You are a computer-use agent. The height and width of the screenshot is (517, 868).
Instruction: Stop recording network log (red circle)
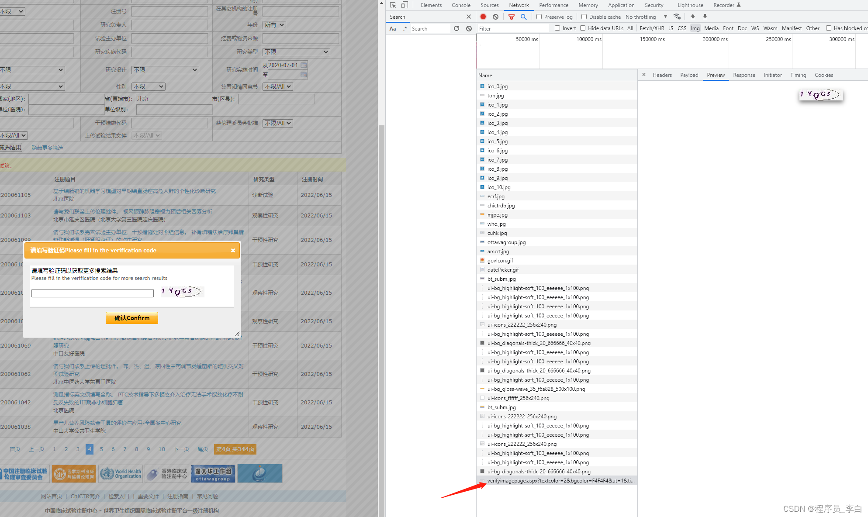tap(483, 17)
